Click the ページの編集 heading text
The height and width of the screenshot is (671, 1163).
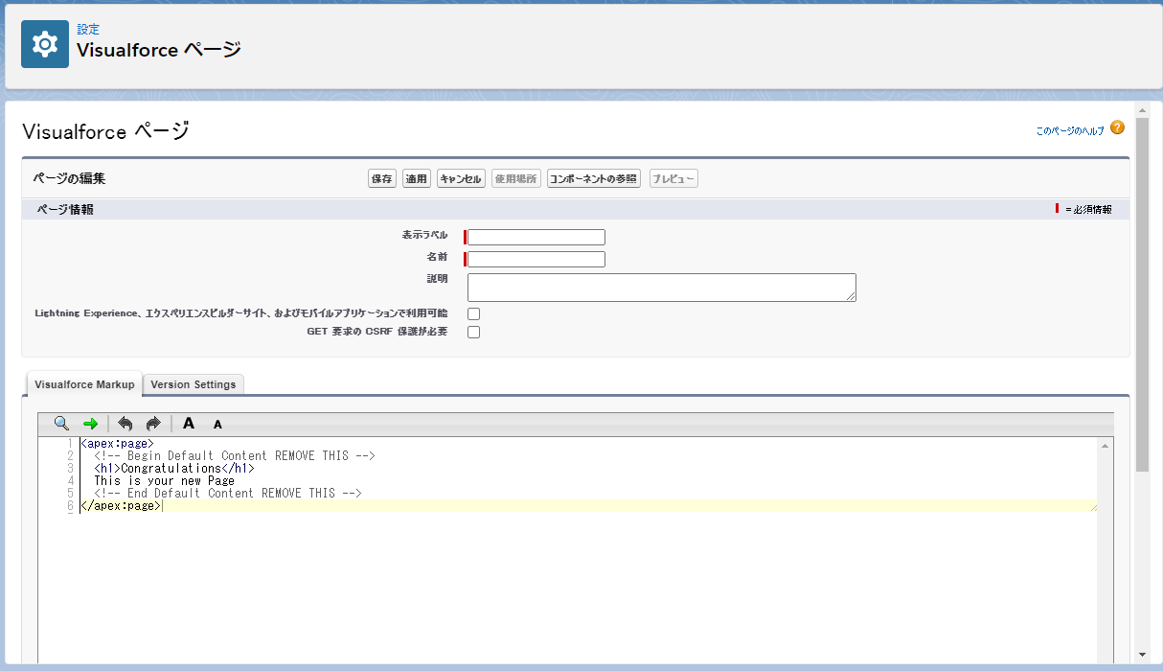tap(69, 179)
